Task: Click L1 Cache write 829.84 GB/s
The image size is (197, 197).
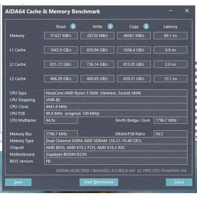Action: click(x=97, y=50)
